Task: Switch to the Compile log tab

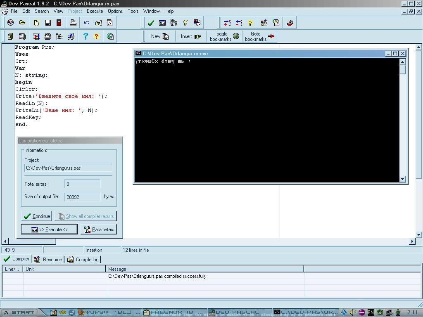Action: point(83,259)
